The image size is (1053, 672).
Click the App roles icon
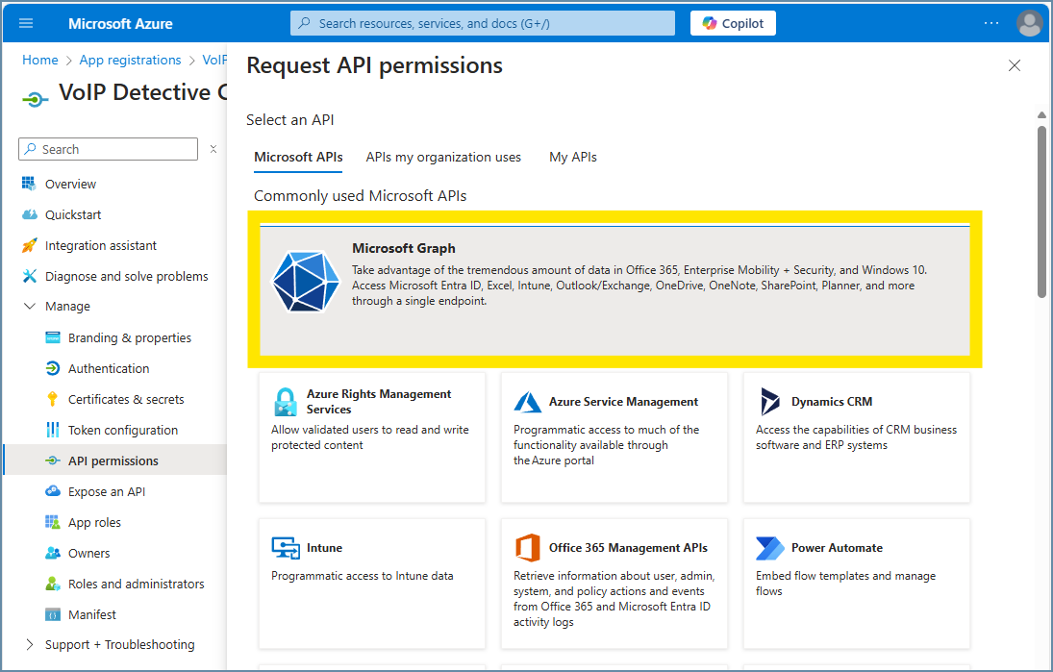click(52, 522)
